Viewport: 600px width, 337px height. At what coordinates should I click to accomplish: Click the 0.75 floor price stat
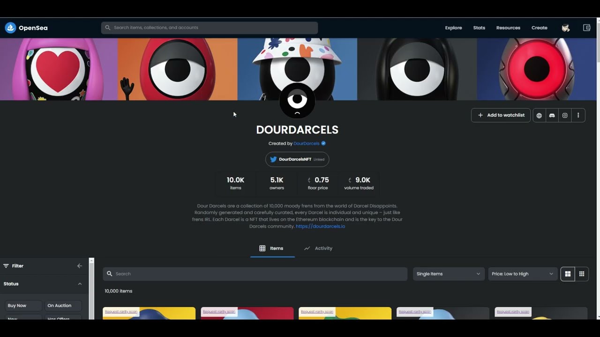point(318,183)
